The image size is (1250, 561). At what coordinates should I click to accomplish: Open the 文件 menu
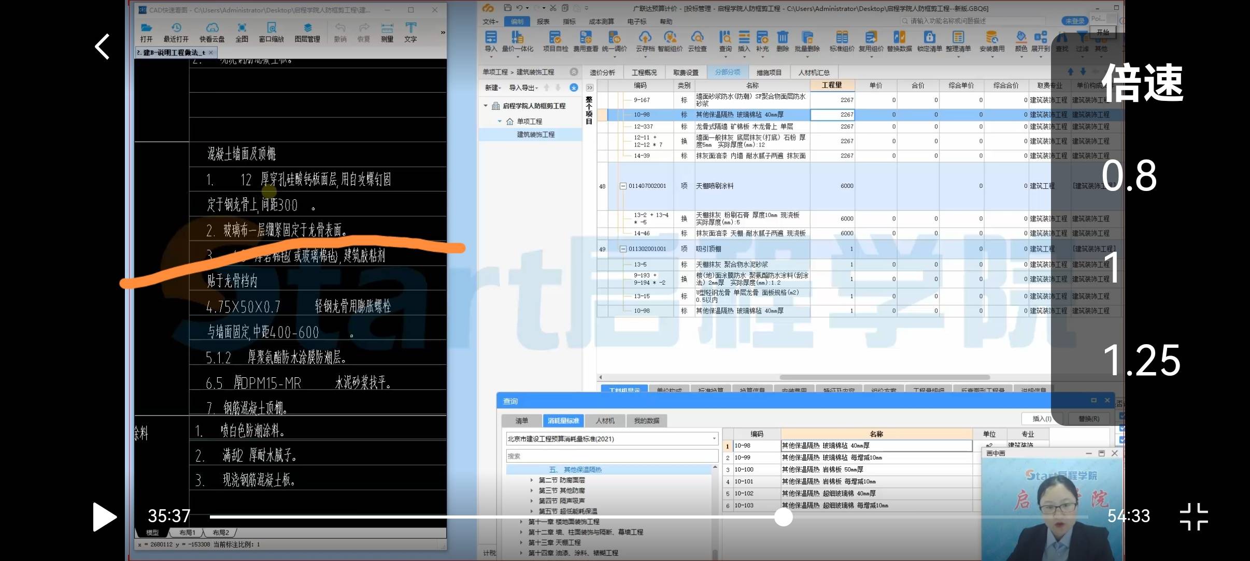point(490,21)
